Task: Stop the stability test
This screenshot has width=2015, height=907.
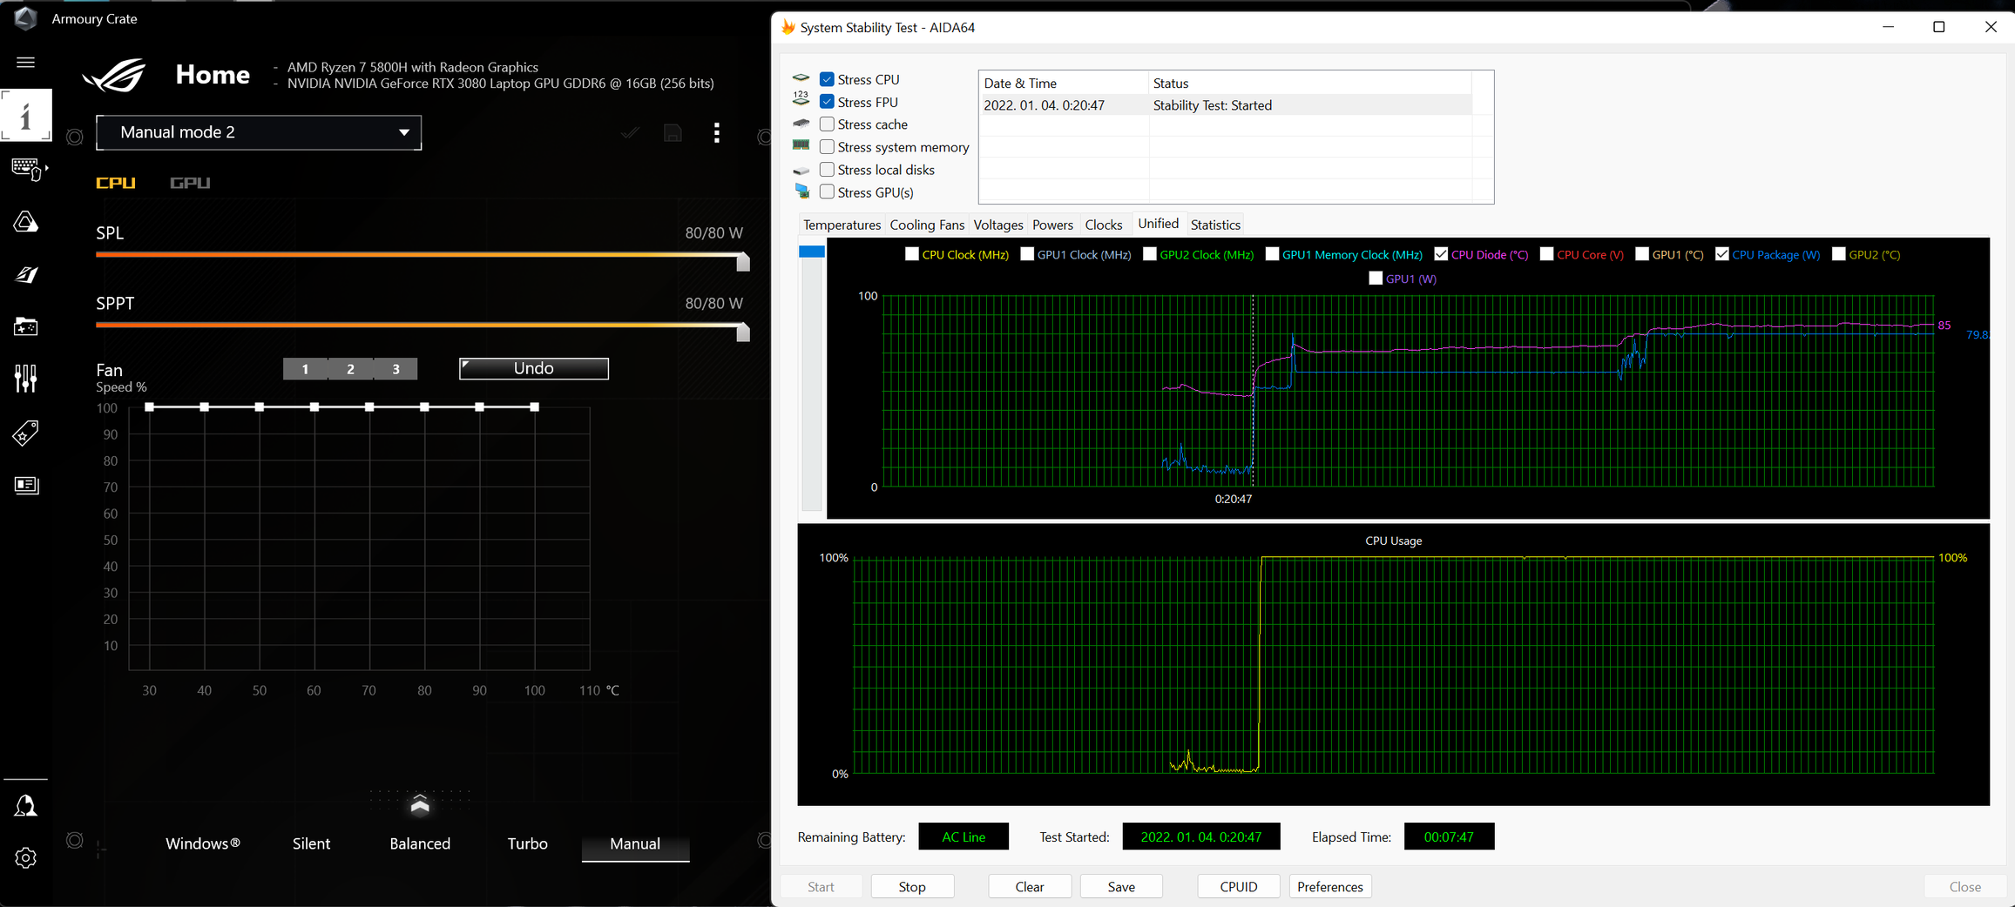Action: (x=911, y=886)
